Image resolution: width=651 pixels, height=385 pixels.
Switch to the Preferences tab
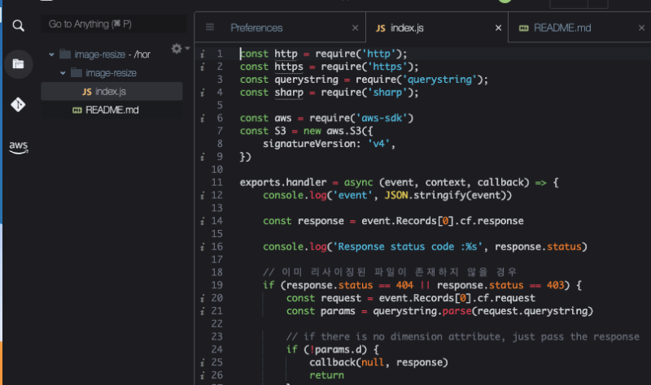[x=256, y=28]
